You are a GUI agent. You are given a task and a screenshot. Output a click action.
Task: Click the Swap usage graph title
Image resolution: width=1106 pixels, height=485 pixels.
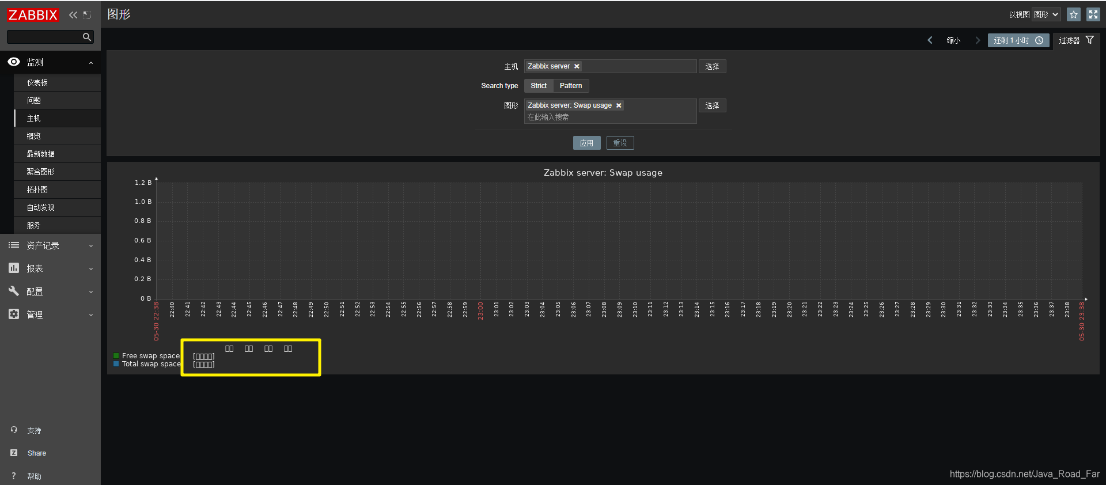coord(603,173)
